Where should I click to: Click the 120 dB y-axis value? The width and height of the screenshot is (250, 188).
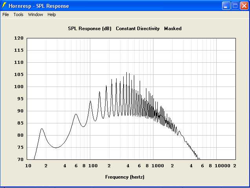(19, 38)
